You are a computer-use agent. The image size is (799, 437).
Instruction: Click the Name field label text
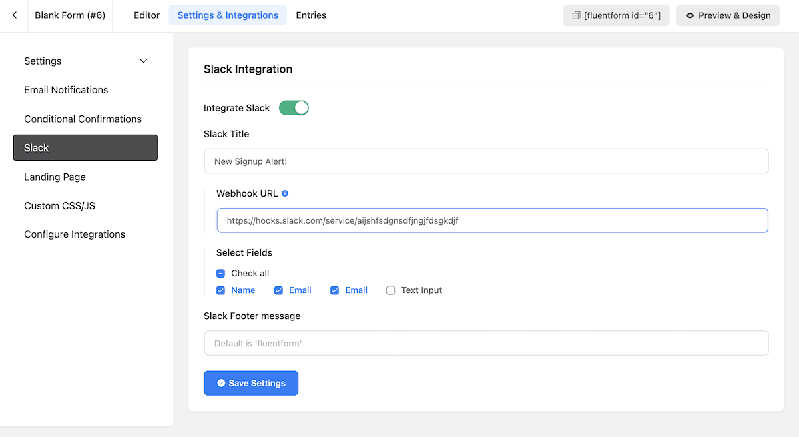pos(243,290)
